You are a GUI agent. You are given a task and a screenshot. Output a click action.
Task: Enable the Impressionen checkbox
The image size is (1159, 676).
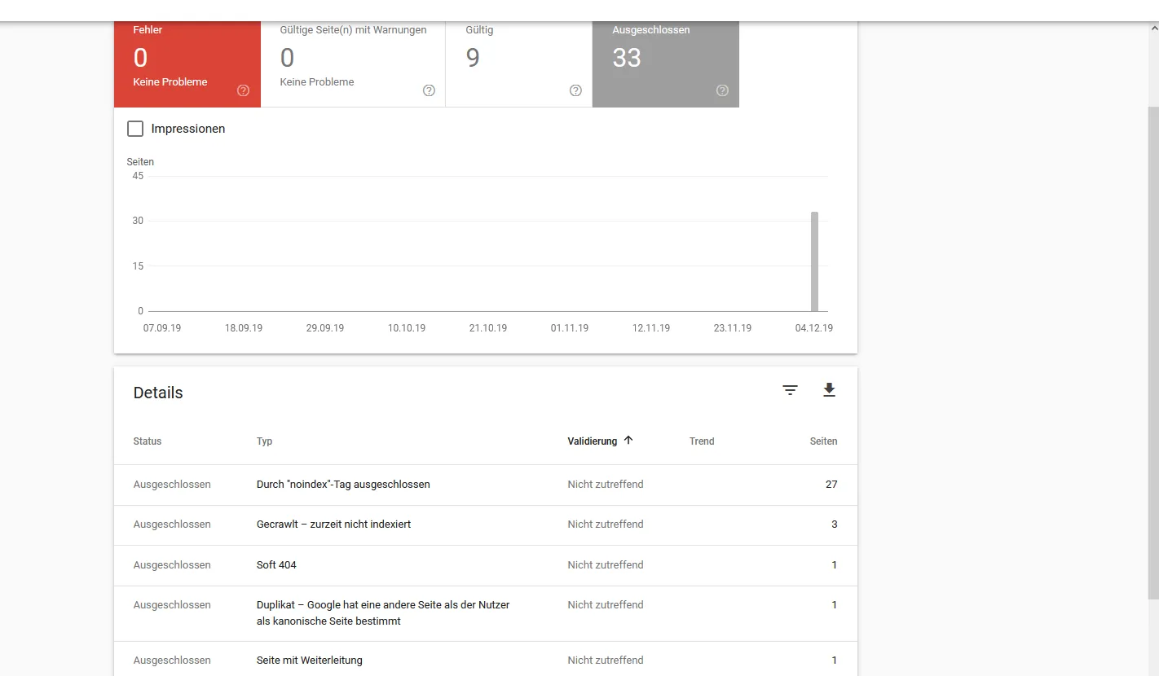[135, 129]
